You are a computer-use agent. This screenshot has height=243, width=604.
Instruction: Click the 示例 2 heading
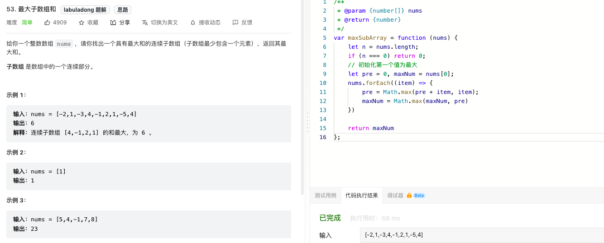[16, 152]
